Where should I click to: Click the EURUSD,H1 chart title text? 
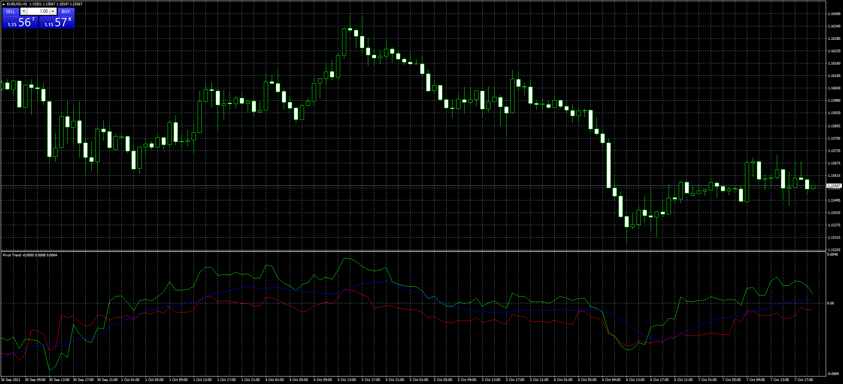[17, 4]
